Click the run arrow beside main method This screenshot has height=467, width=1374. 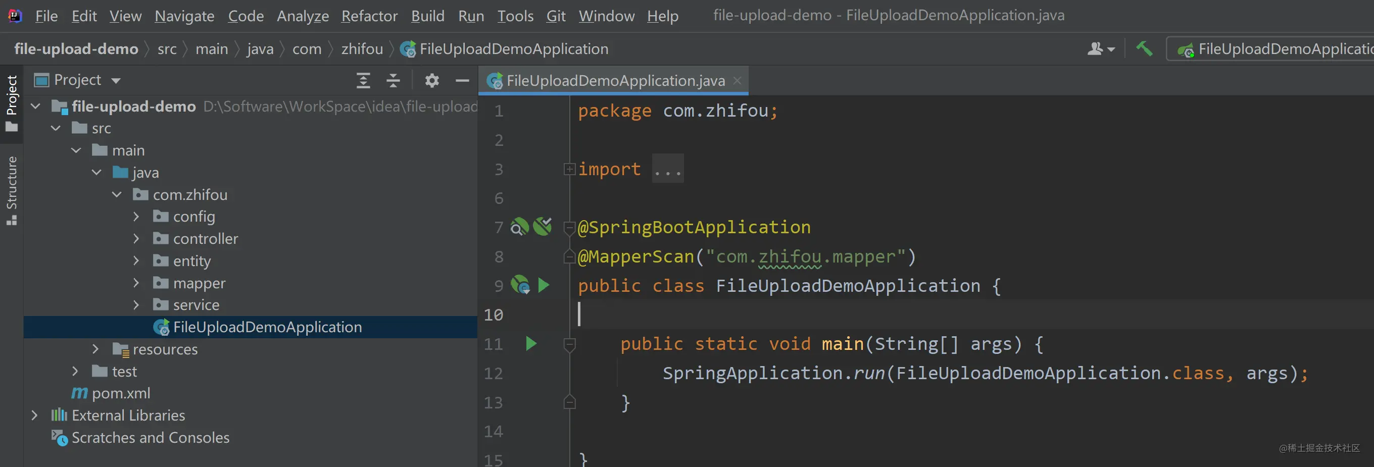[531, 344]
